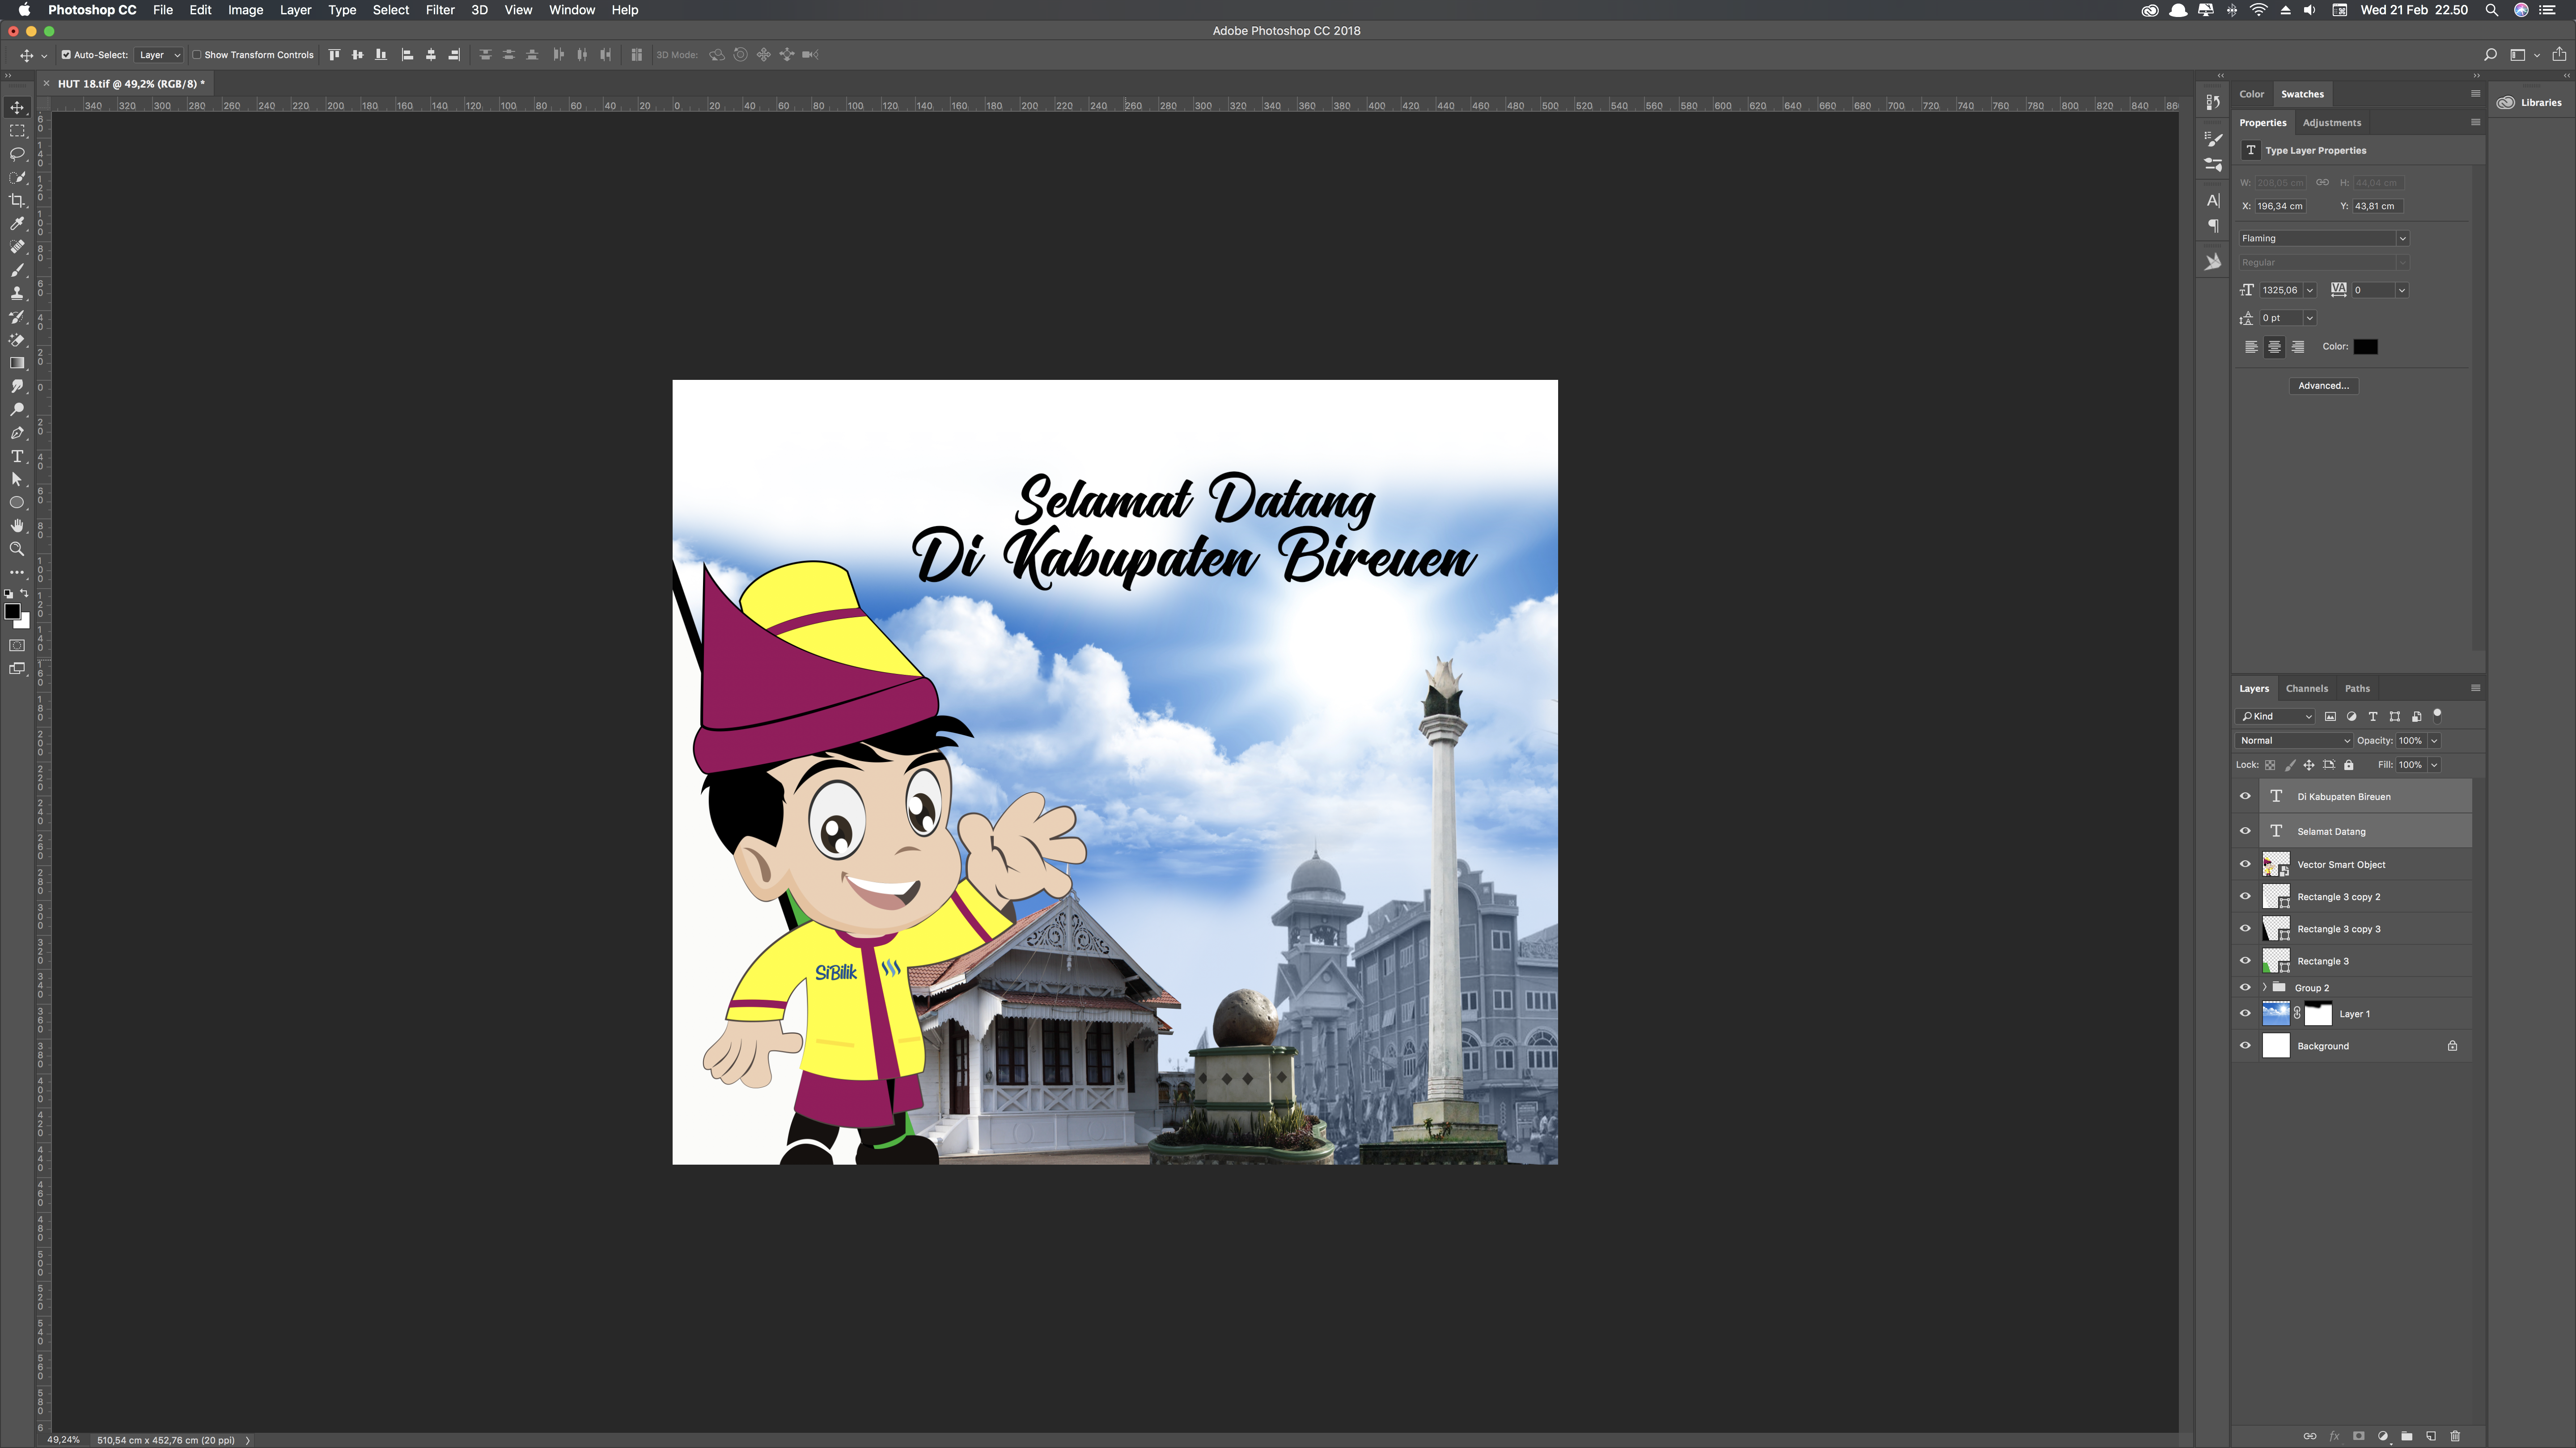This screenshot has height=1448, width=2576.
Task: Switch to the Adjustments tab
Action: pos(2331,123)
